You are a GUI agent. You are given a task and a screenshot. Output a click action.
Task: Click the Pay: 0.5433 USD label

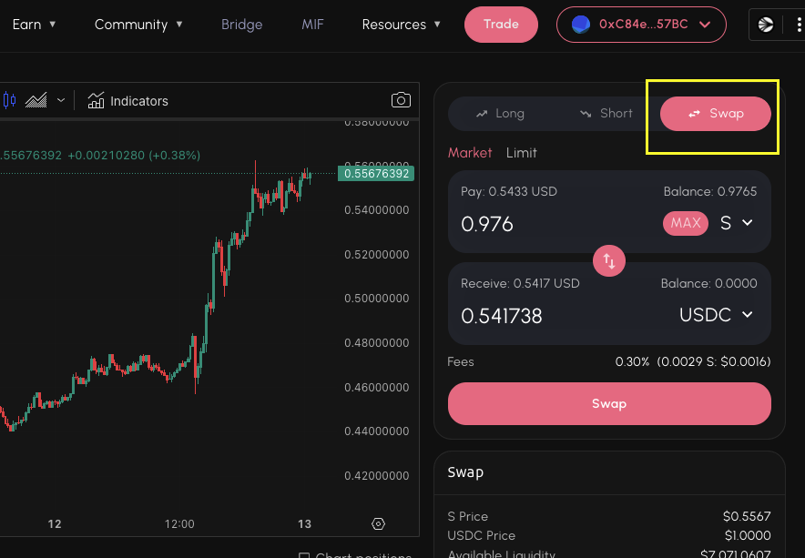pyautogui.click(x=509, y=191)
